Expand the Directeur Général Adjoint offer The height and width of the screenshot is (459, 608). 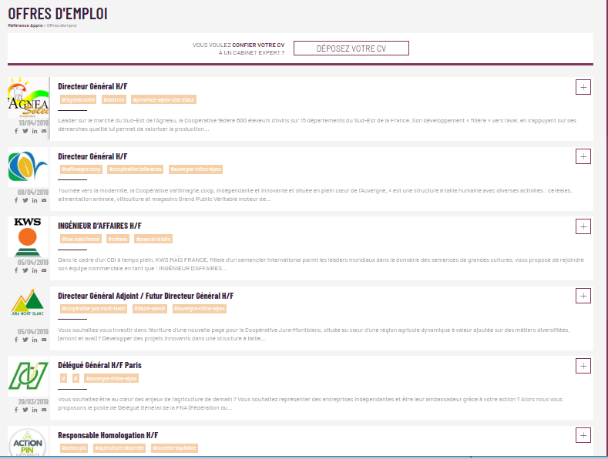(583, 297)
